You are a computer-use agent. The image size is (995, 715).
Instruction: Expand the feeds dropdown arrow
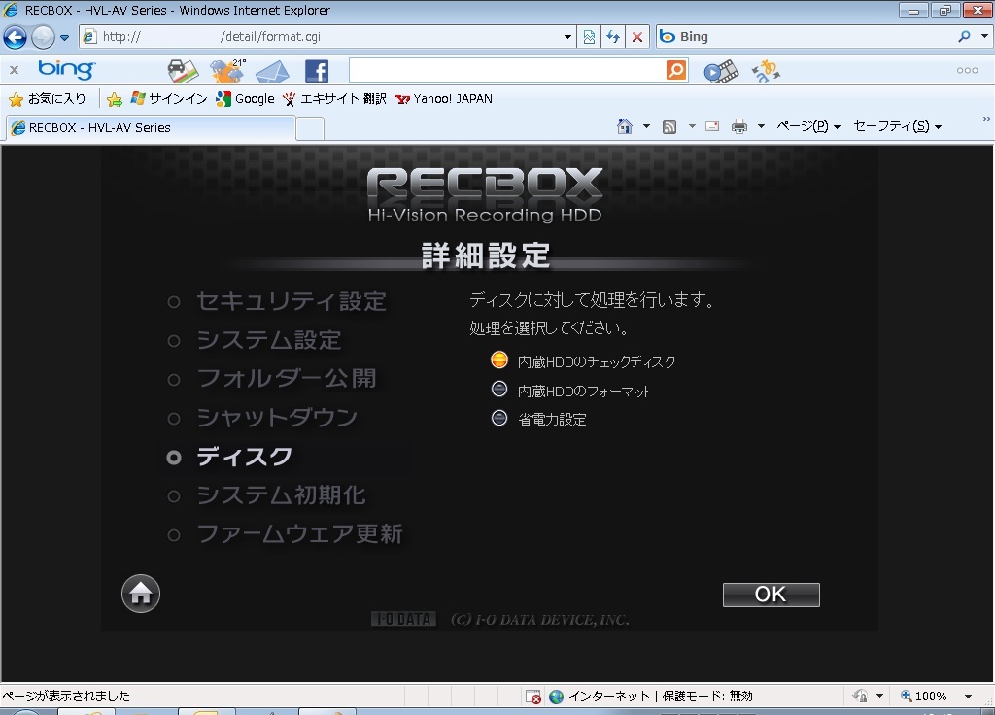pos(692,126)
